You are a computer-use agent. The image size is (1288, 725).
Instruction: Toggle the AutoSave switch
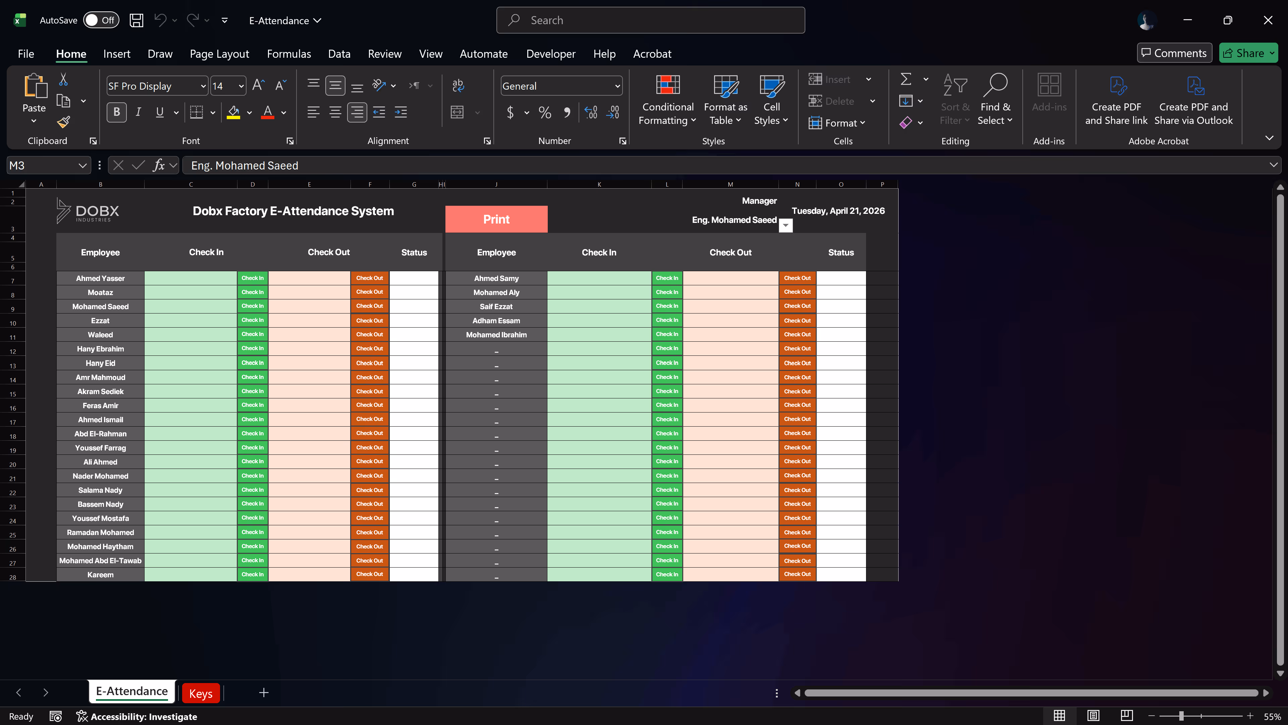[101, 20]
